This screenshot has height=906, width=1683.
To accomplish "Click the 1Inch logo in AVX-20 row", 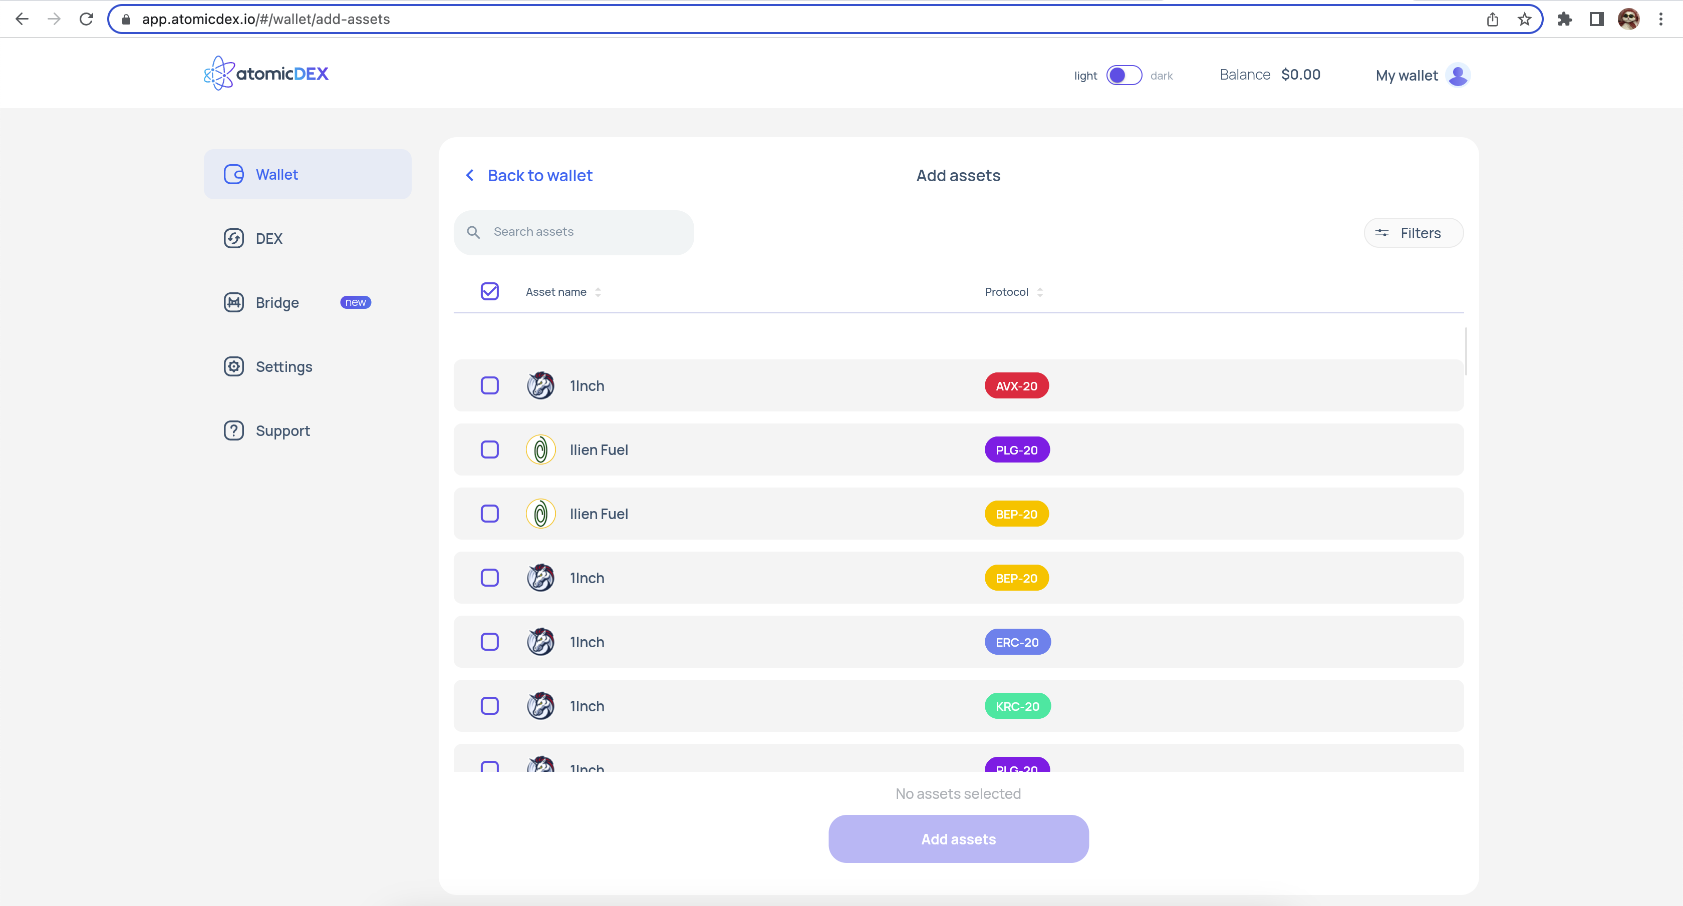I will tap(540, 385).
